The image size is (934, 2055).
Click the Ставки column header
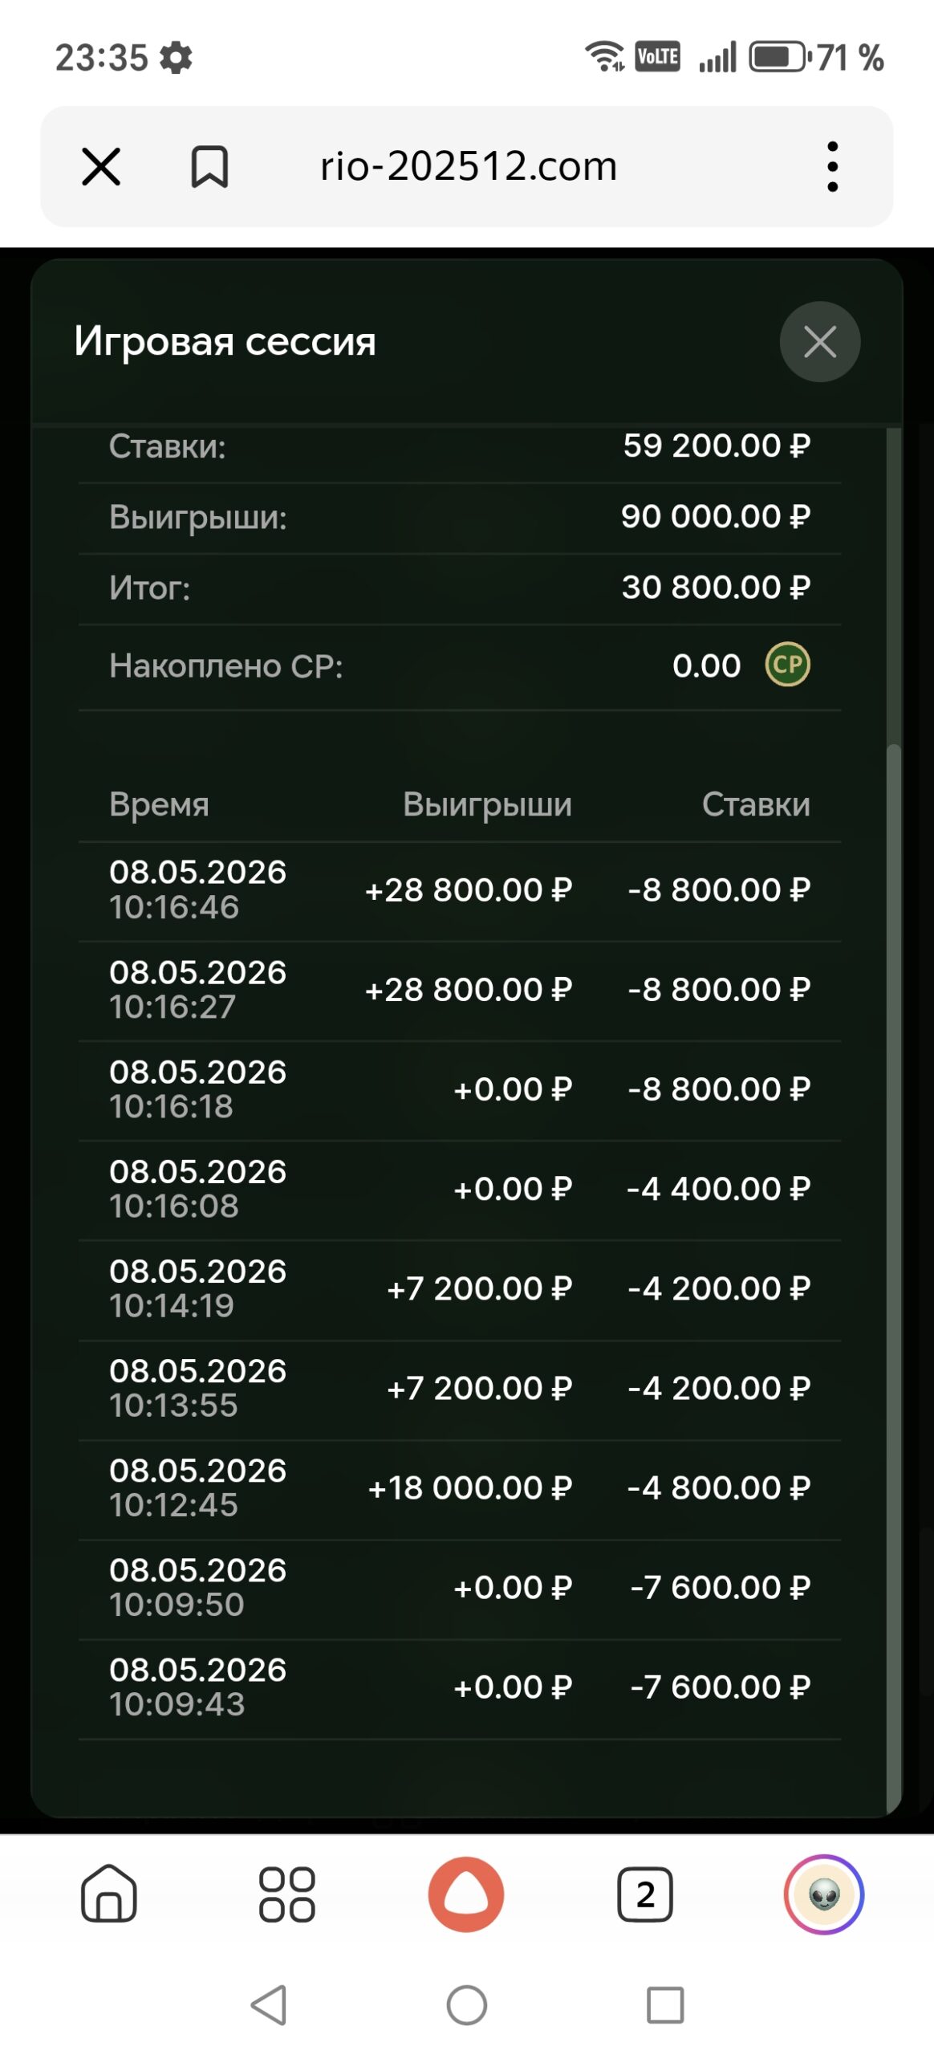(756, 804)
